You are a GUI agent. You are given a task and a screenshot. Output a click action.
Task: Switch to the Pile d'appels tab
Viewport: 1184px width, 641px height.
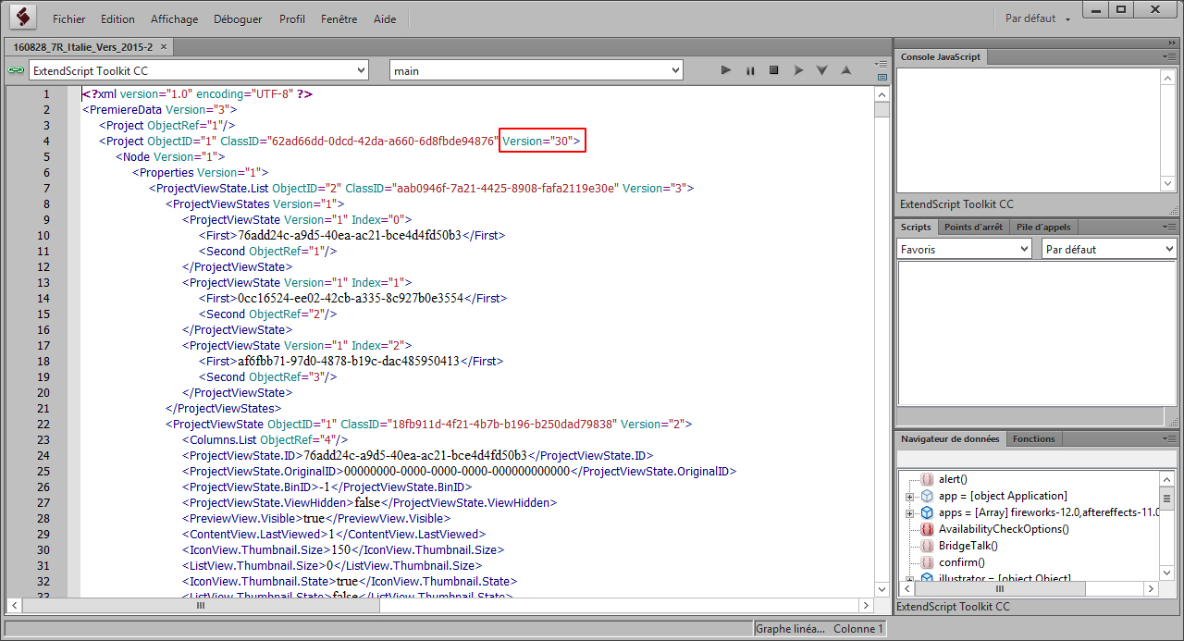1043,227
